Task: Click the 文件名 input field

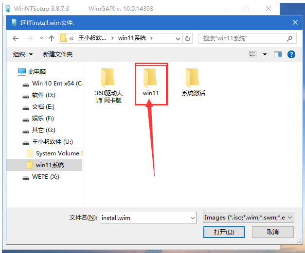Action: 148,218
